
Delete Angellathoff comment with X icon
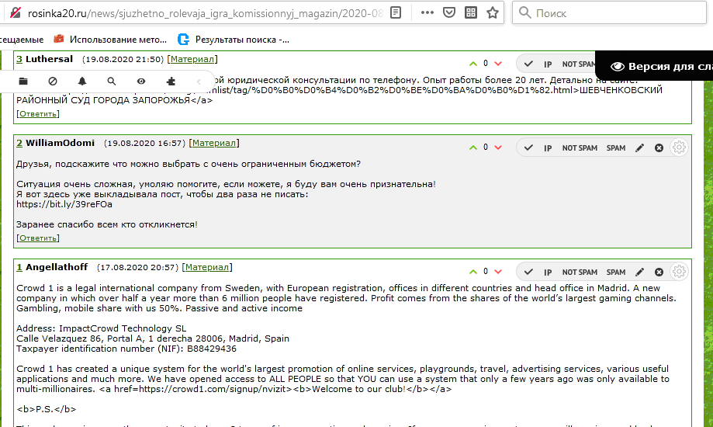click(x=659, y=273)
